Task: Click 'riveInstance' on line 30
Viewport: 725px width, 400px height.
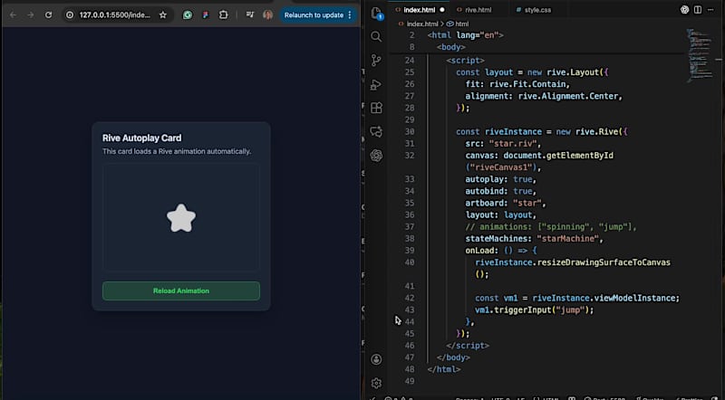Action: coord(513,131)
